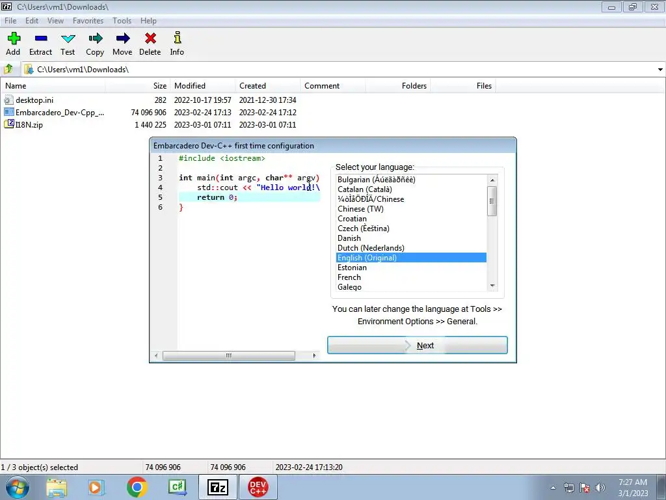Select Galego language

[411, 287]
